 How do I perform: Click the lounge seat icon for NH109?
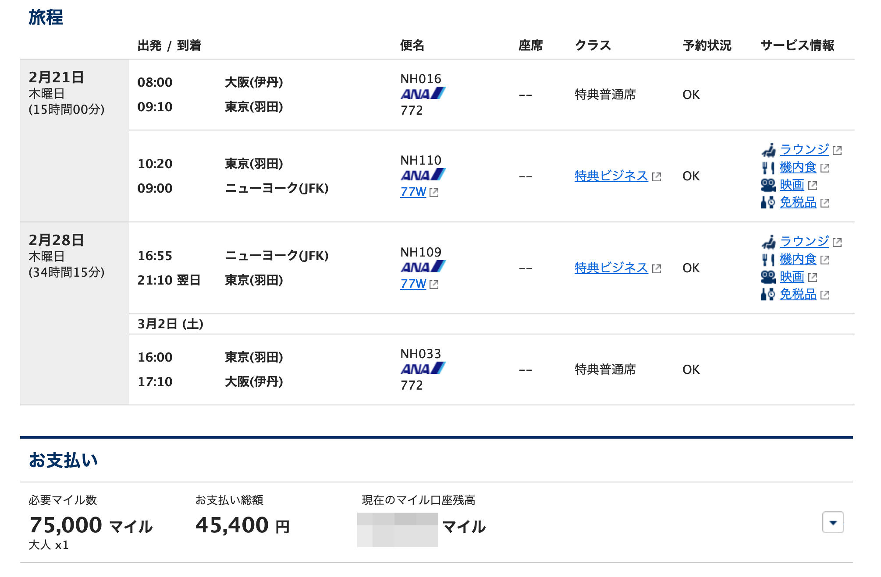point(768,242)
